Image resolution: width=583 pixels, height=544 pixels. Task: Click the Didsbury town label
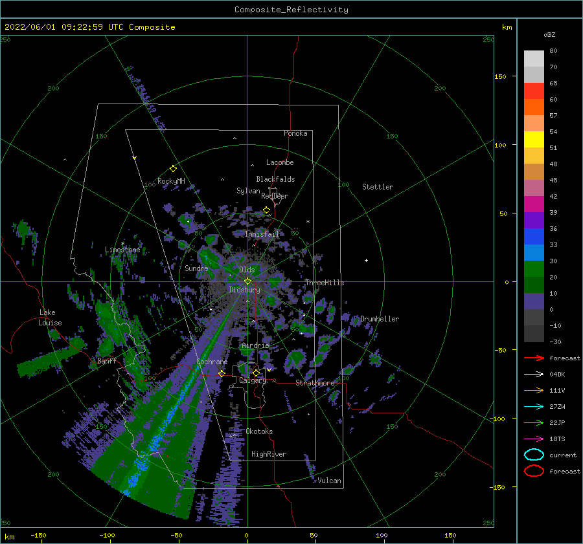tap(244, 290)
